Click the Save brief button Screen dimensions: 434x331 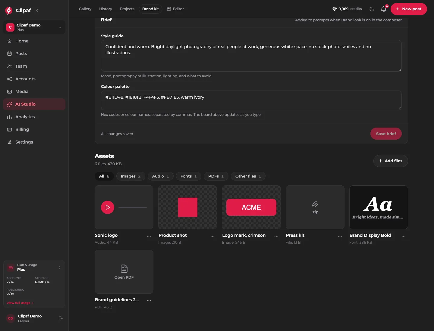point(386,134)
